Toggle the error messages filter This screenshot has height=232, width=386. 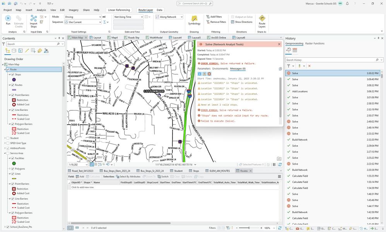(x=209, y=74)
